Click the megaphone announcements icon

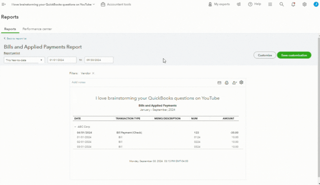238,4
